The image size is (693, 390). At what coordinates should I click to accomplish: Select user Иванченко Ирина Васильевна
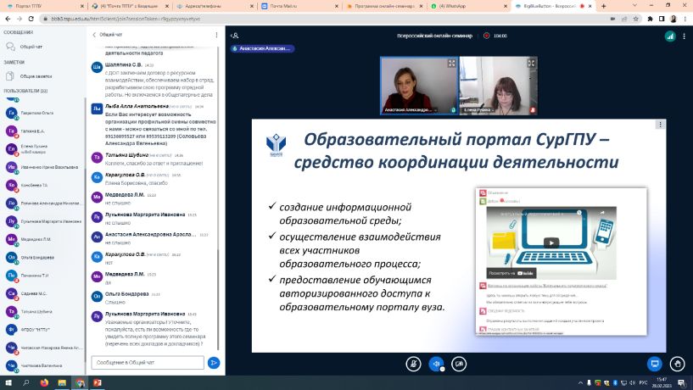click(44, 167)
